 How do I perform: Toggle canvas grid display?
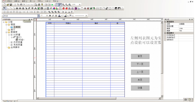pos(57,5)
